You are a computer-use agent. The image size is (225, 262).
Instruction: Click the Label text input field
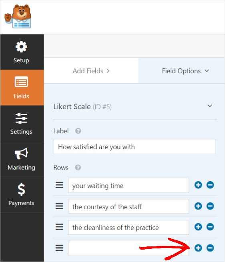click(x=135, y=146)
